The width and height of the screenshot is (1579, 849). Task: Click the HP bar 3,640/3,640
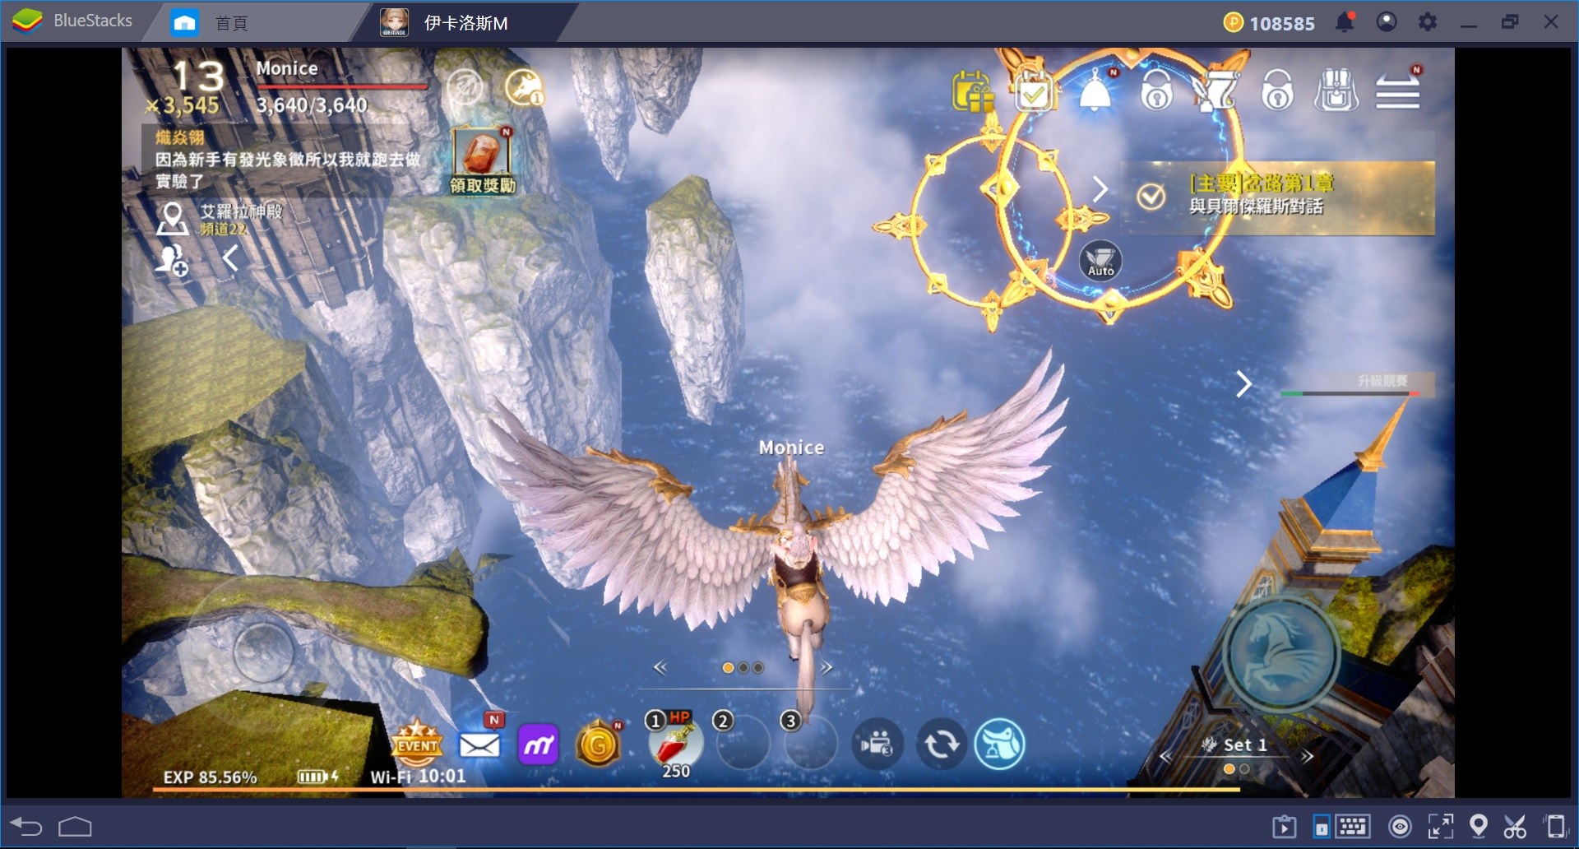point(341,86)
